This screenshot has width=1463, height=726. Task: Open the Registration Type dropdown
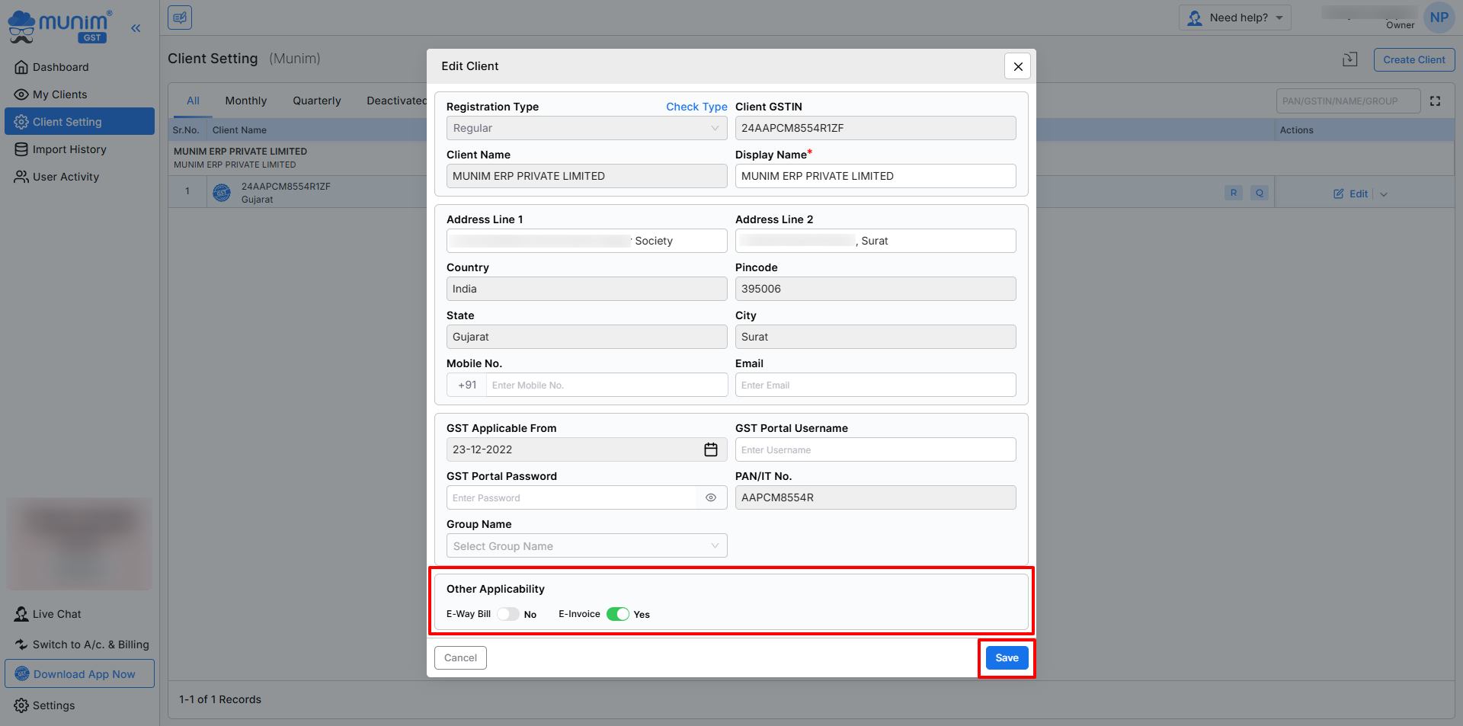point(586,128)
